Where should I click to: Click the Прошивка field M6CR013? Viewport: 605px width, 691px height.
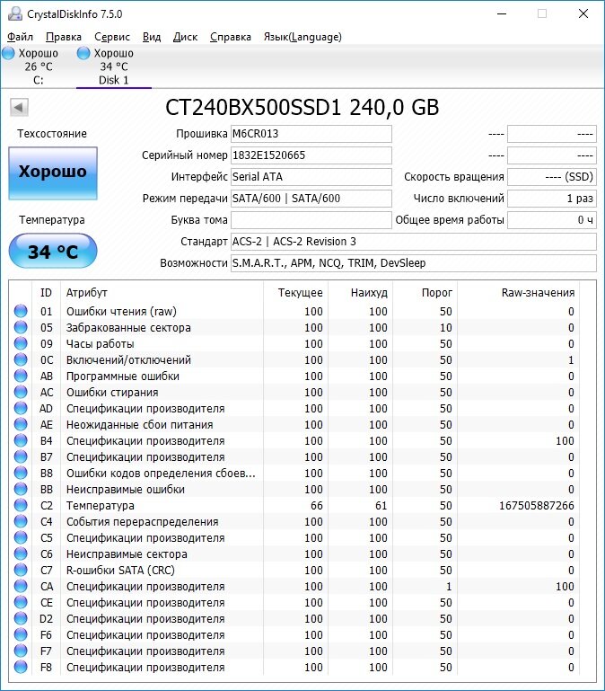(x=311, y=134)
